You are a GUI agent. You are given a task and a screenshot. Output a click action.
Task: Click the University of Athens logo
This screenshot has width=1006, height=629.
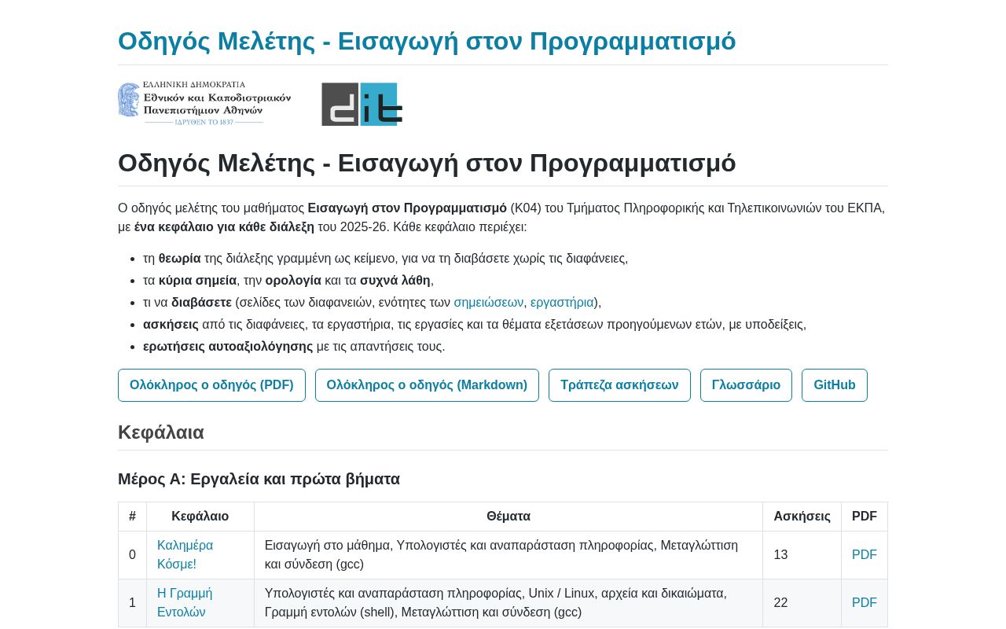coord(204,104)
